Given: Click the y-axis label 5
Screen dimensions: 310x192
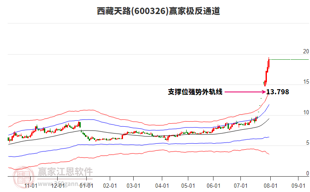Looking at the screenshot, I should [307, 143].
